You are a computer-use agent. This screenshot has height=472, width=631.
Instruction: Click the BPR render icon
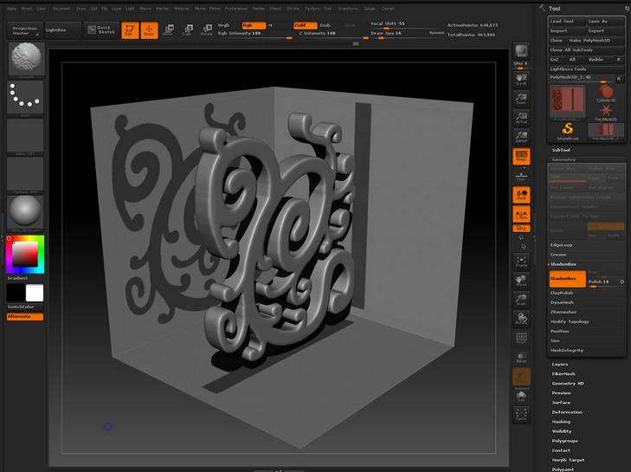point(521,52)
